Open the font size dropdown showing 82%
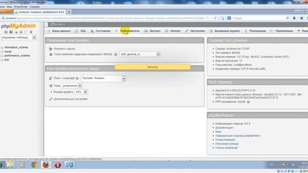This screenshot has height=173, width=308. [81, 92]
